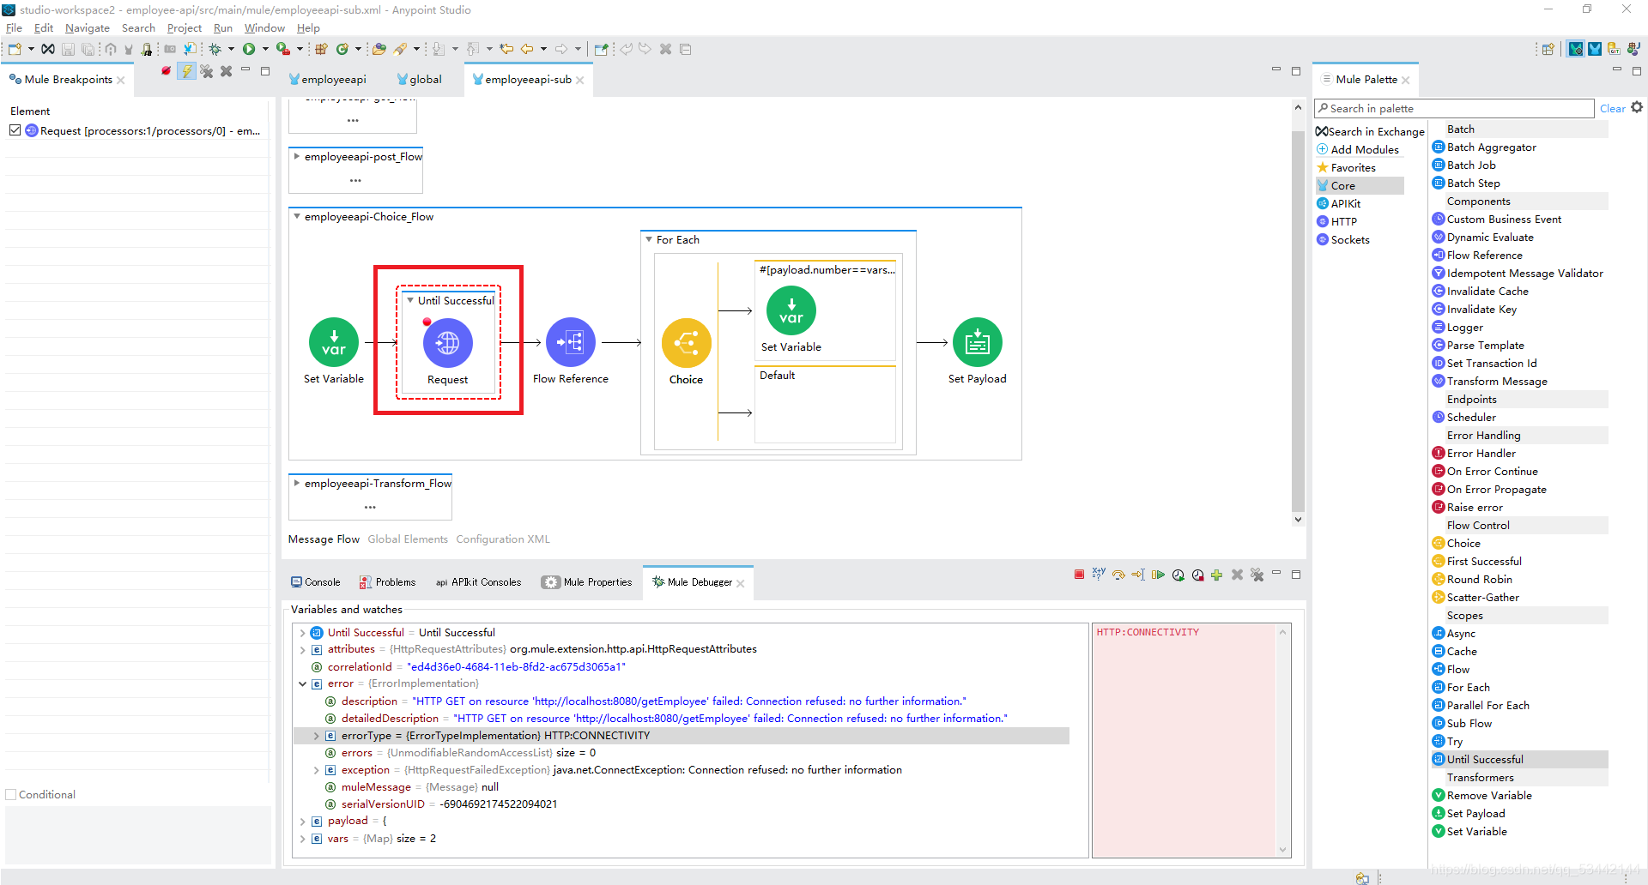This screenshot has width=1648, height=885.
Task: Click Clear link in Mule Palette
Action: coord(1612,109)
